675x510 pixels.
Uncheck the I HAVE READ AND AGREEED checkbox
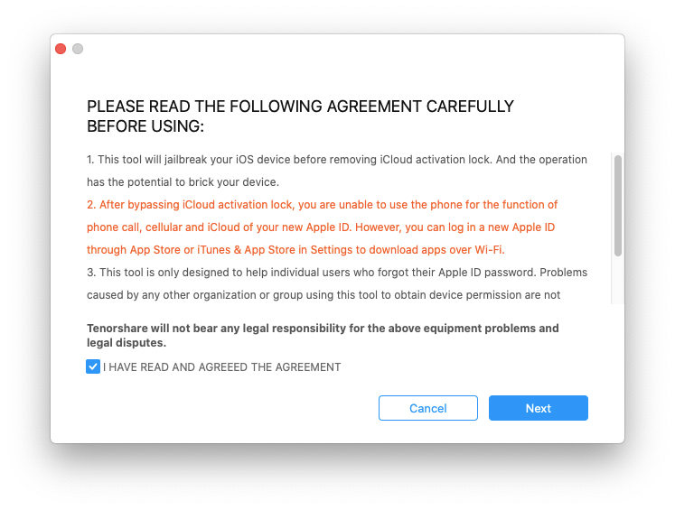click(93, 366)
